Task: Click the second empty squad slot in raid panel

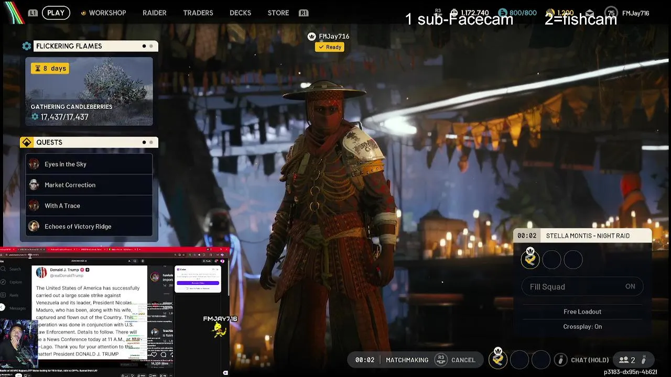Action: [551, 260]
